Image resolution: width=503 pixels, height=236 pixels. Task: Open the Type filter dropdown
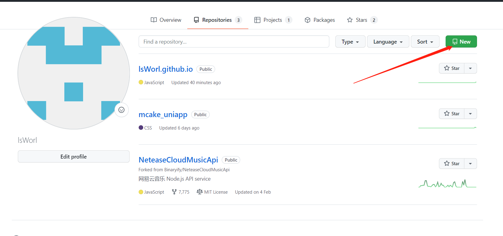pyautogui.click(x=350, y=41)
